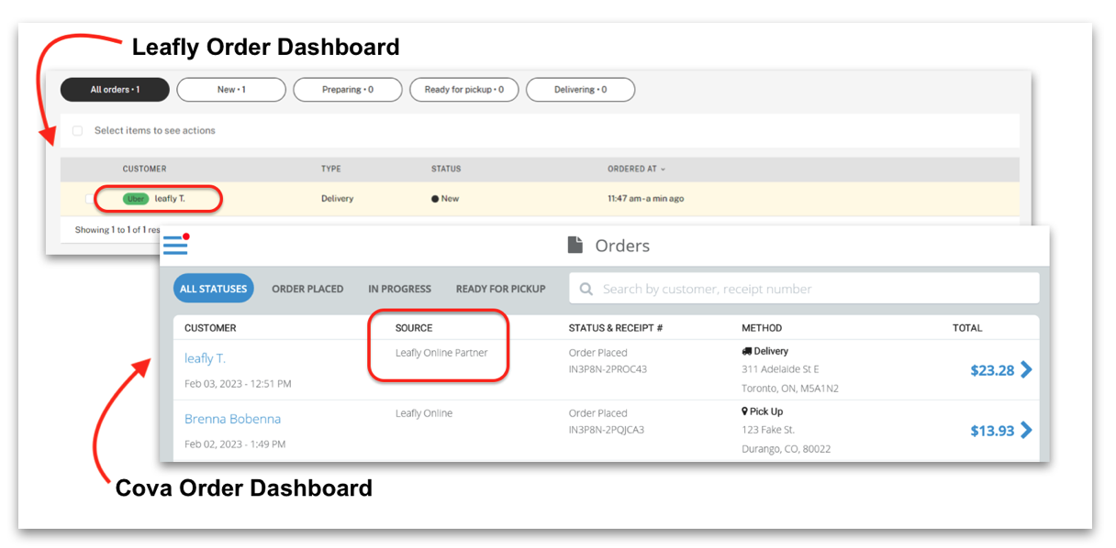Open leafly T. order with chevron arrow

pos(1026,369)
